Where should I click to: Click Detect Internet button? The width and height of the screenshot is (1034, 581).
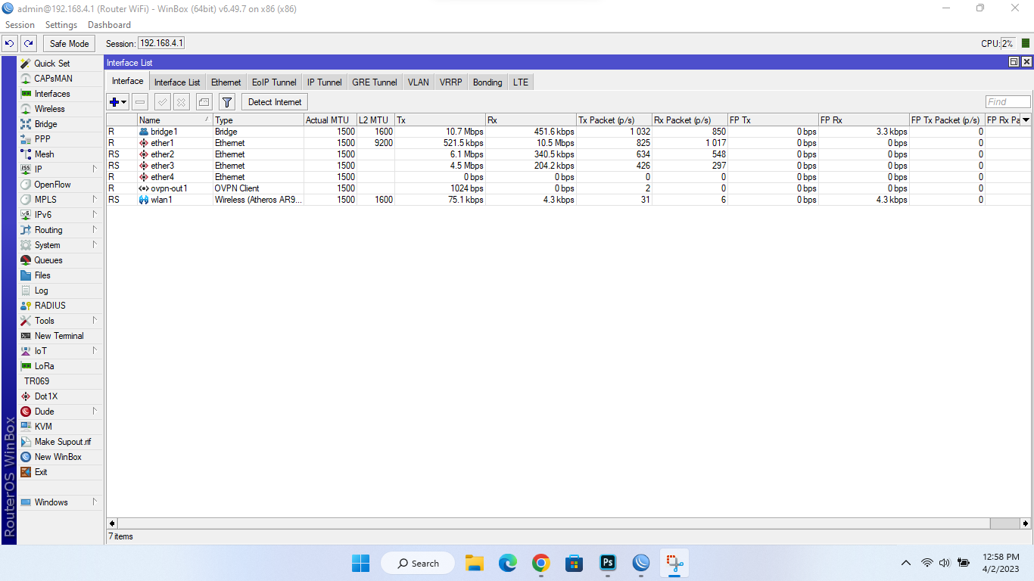point(275,102)
